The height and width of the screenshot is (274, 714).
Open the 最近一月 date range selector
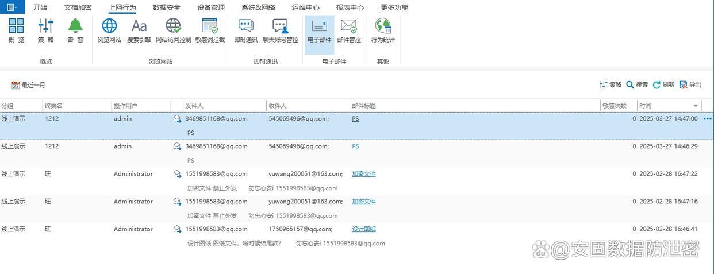click(x=29, y=85)
